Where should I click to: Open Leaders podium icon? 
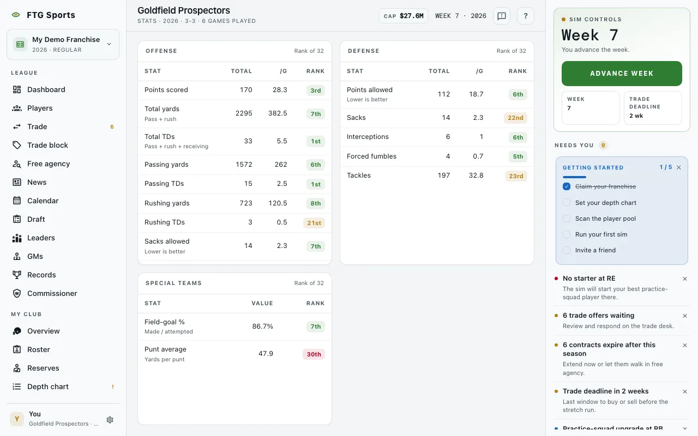point(17,238)
